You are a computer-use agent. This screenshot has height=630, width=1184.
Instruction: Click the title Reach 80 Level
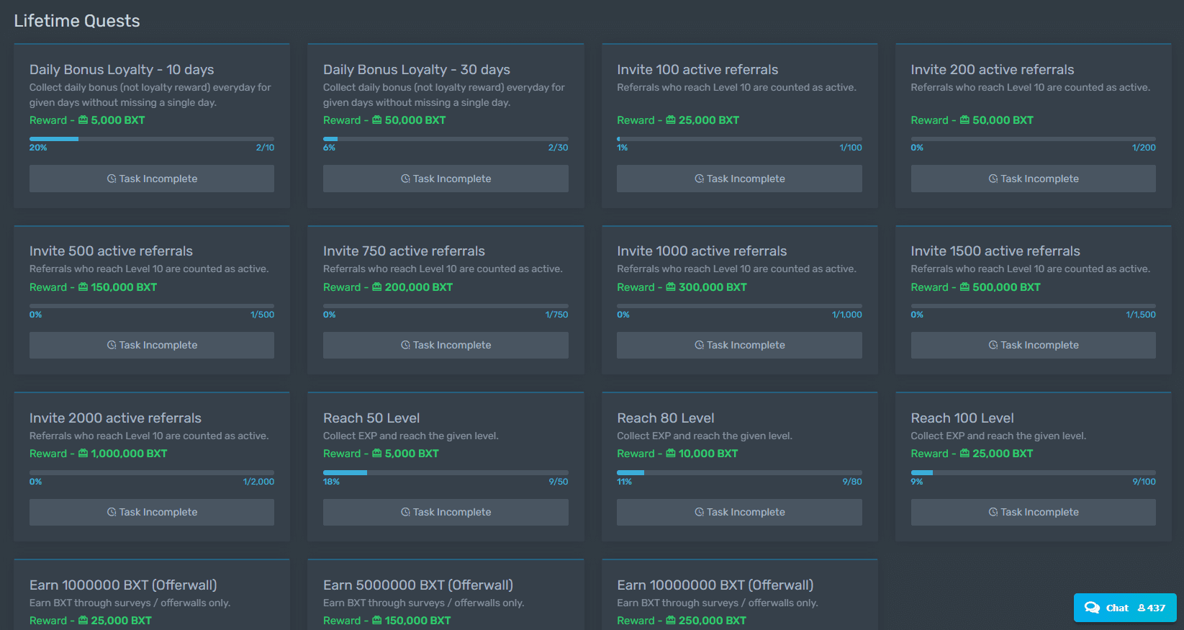666,418
